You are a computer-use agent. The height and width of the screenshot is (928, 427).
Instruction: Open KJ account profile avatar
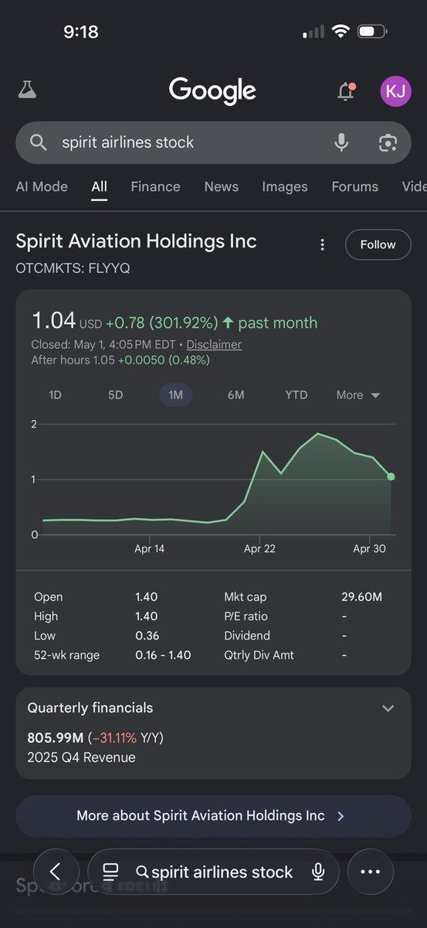(395, 91)
